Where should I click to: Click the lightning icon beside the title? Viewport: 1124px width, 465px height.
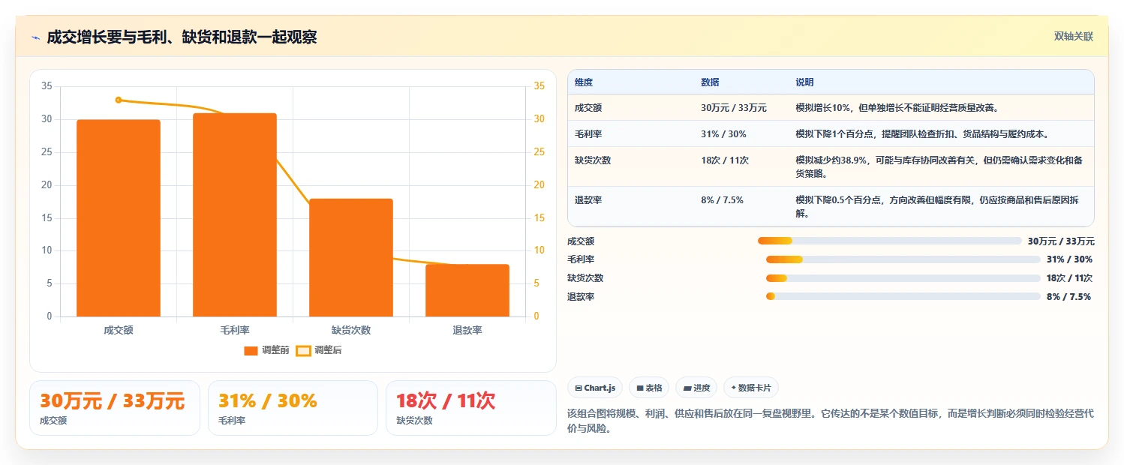tap(35, 37)
